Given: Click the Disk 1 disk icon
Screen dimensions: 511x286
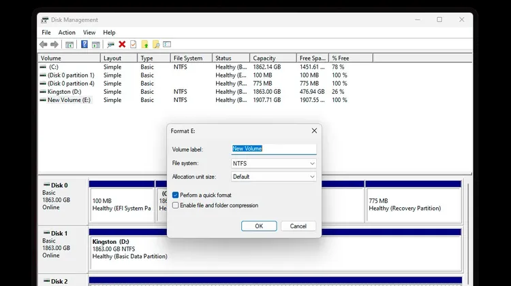Looking at the screenshot, I should point(46,233).
